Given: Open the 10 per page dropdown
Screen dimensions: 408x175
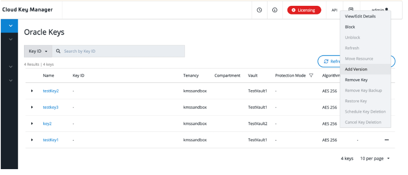Looking at the screenshot, I should click(x=375, y=158).
